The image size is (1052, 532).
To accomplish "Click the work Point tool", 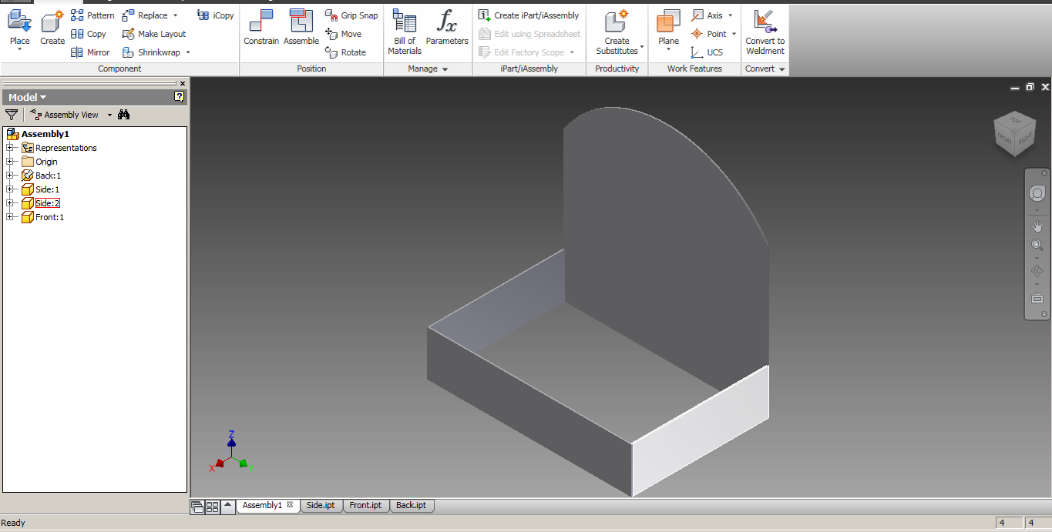I will click(x=709, y=34).
